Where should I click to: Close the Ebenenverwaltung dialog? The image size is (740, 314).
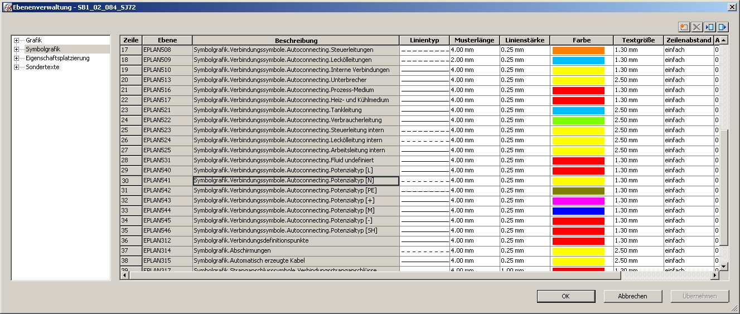point(732,7)
